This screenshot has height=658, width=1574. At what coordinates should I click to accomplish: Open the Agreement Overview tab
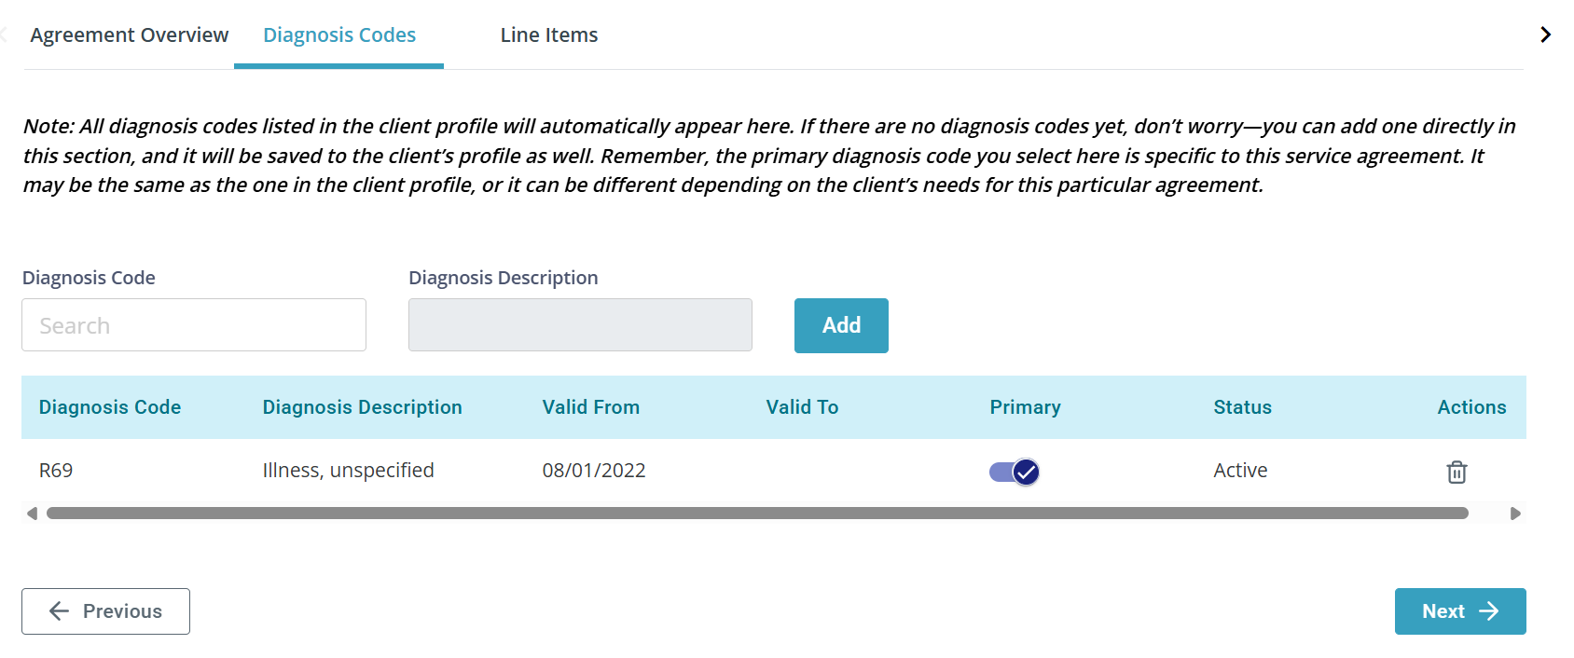(129, 35)
